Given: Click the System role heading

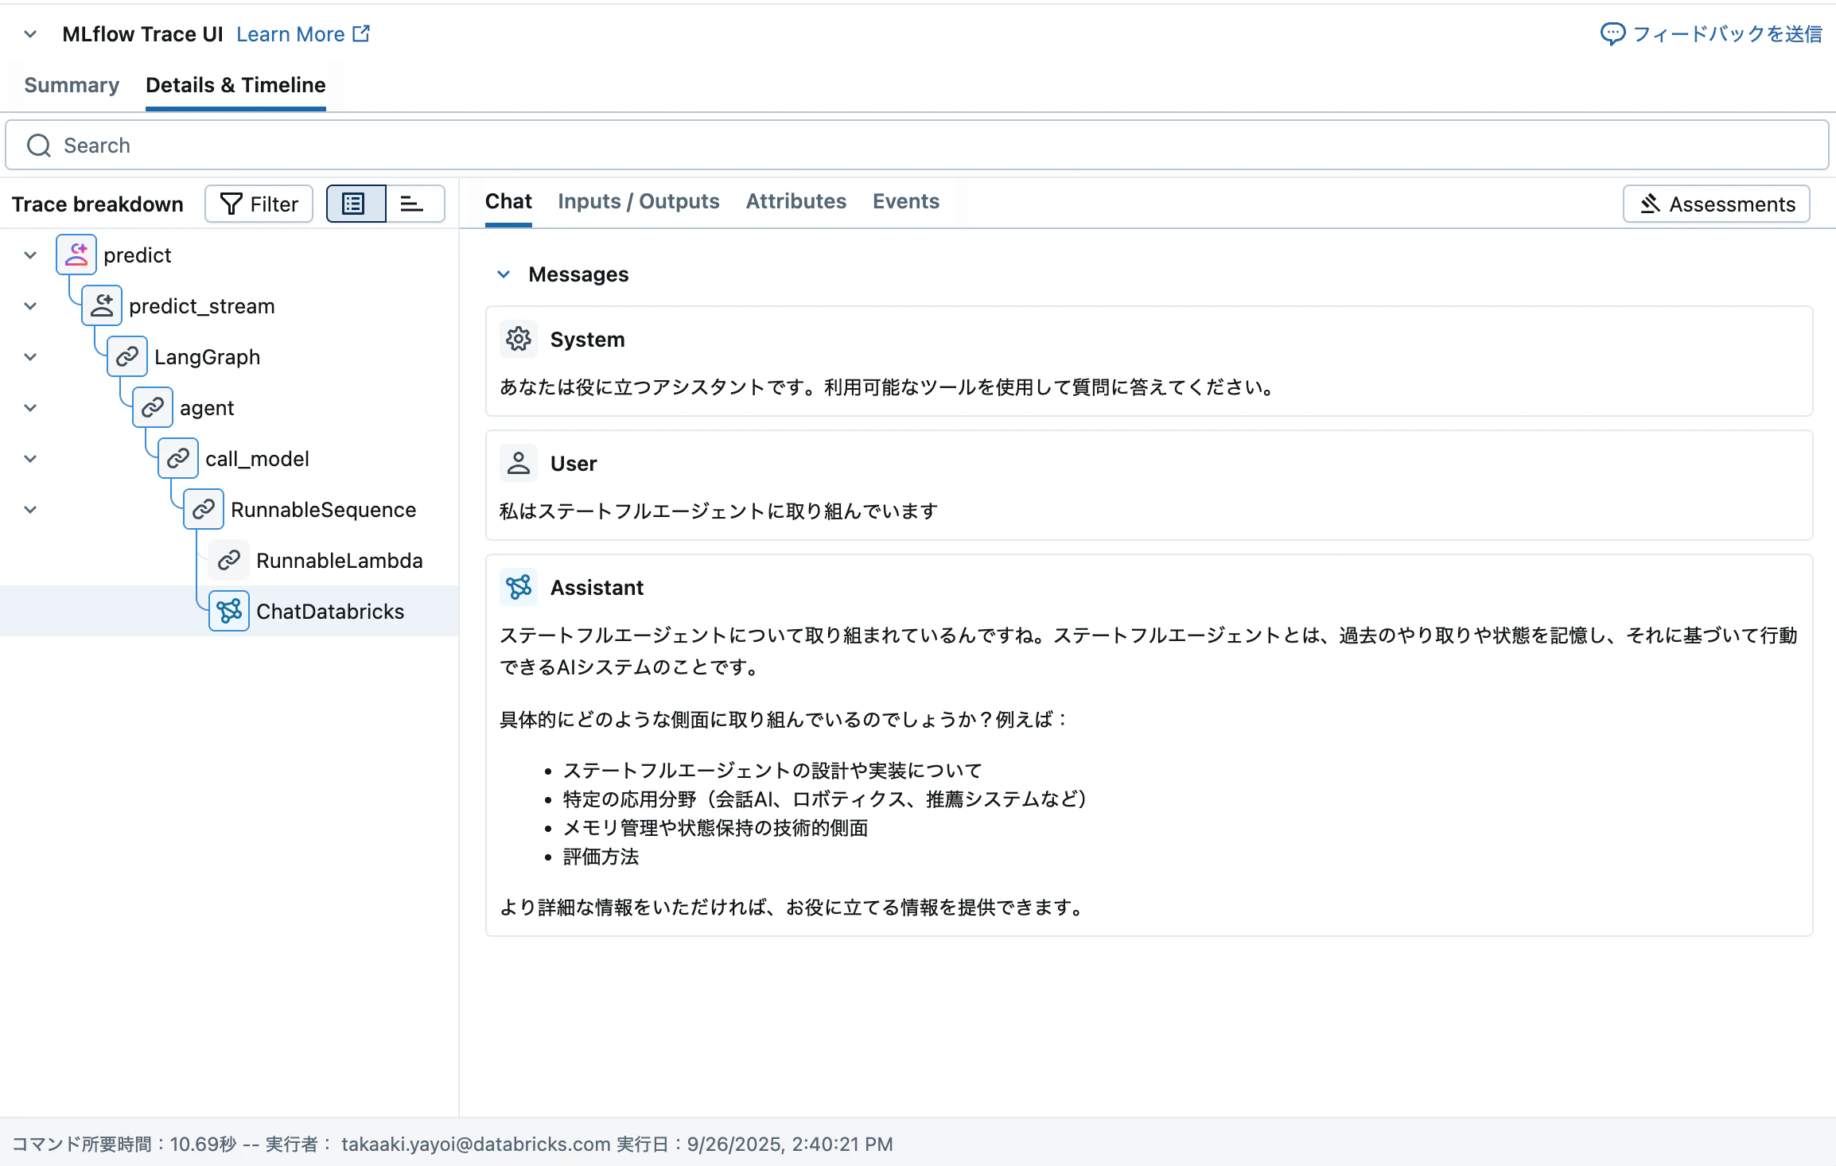Looking at the screenshot, I should click(587, 340).
